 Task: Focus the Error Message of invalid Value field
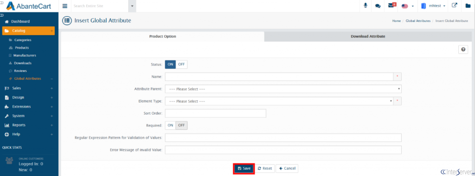click(x=283, y=150)
